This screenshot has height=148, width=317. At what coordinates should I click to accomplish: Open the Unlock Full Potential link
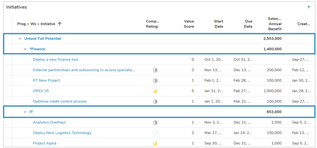coord(43,39)
